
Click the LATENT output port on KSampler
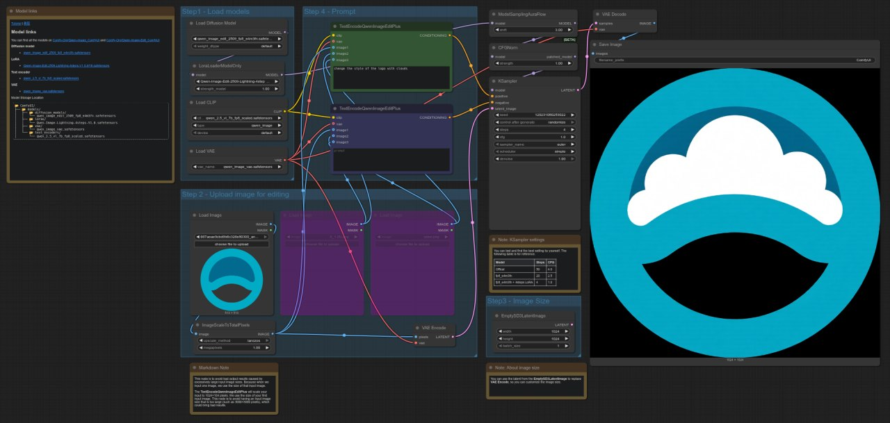[x=578, y=90]
